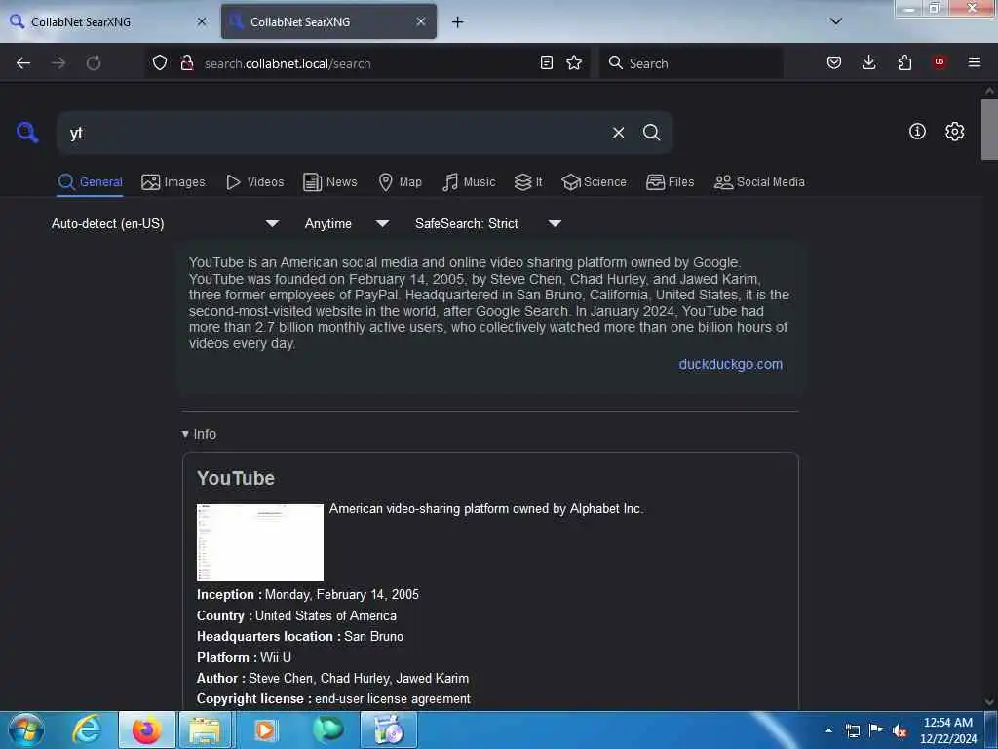Click the Author: Steve Chen, Chad Hurley row
Screen dimensions: 998x749
point(333,679)
